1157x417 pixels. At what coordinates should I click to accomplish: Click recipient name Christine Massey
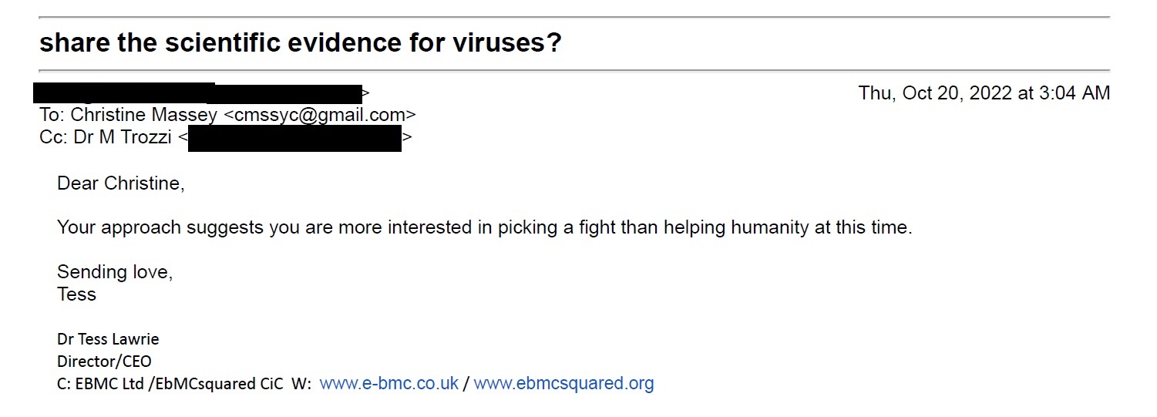(145, 116)
